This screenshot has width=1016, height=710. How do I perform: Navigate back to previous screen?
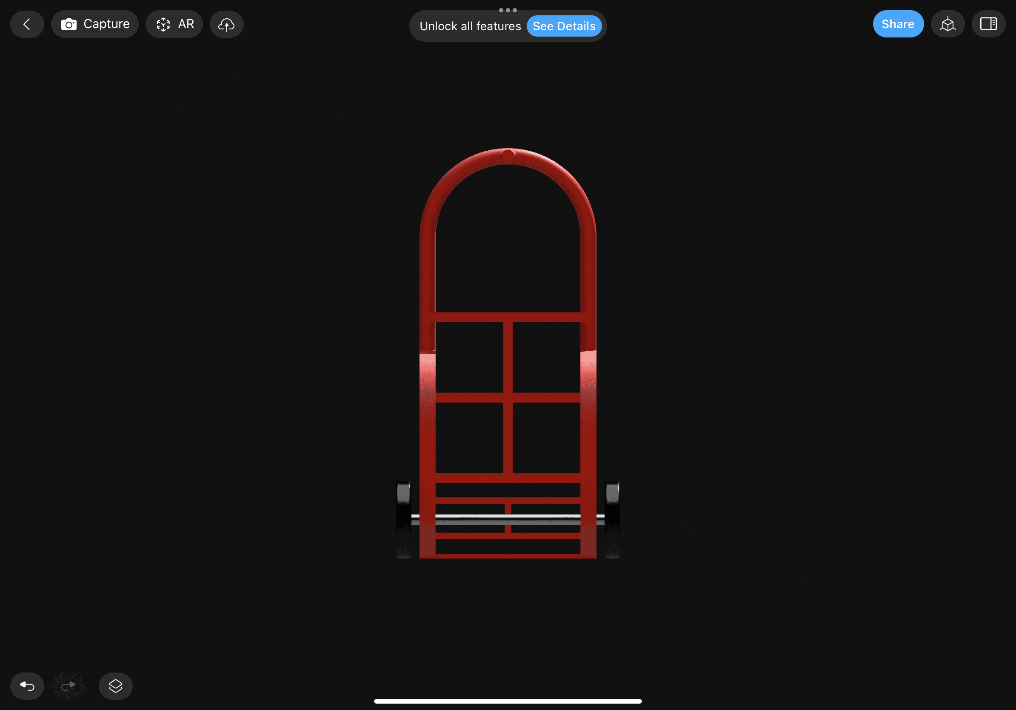click(27, 23)
